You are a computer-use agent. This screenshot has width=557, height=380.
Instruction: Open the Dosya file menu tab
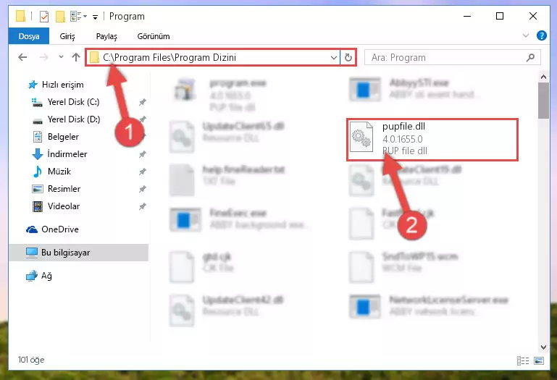(x=29, y=36)
